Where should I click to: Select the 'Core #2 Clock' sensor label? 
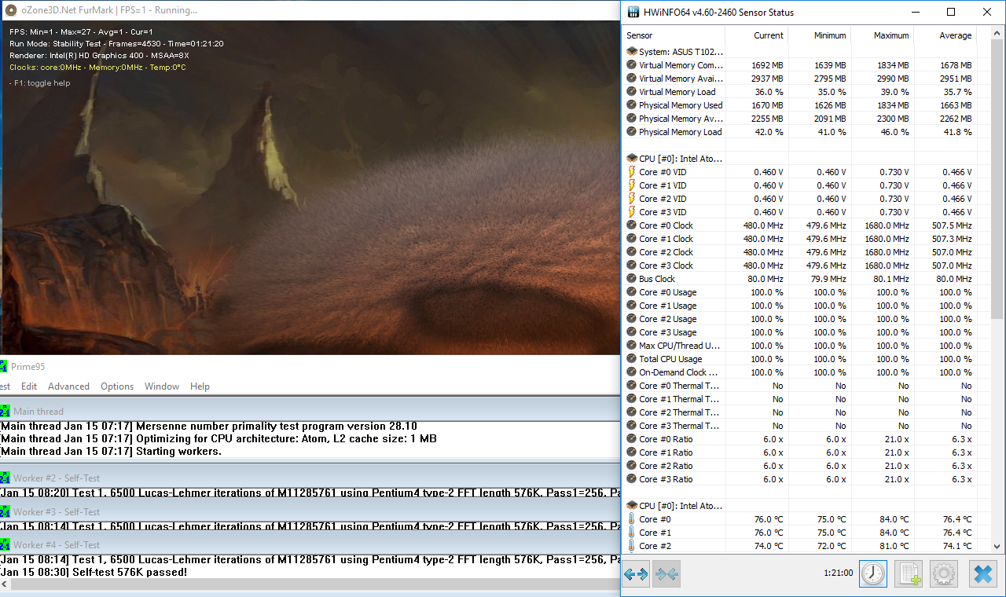[x=666, y=252]
